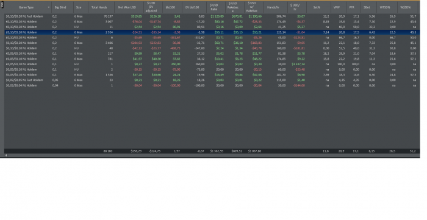The image size is (427, 220).
Task: Click the -$181,81 USD/hr cell
Action: pos(299,48)
